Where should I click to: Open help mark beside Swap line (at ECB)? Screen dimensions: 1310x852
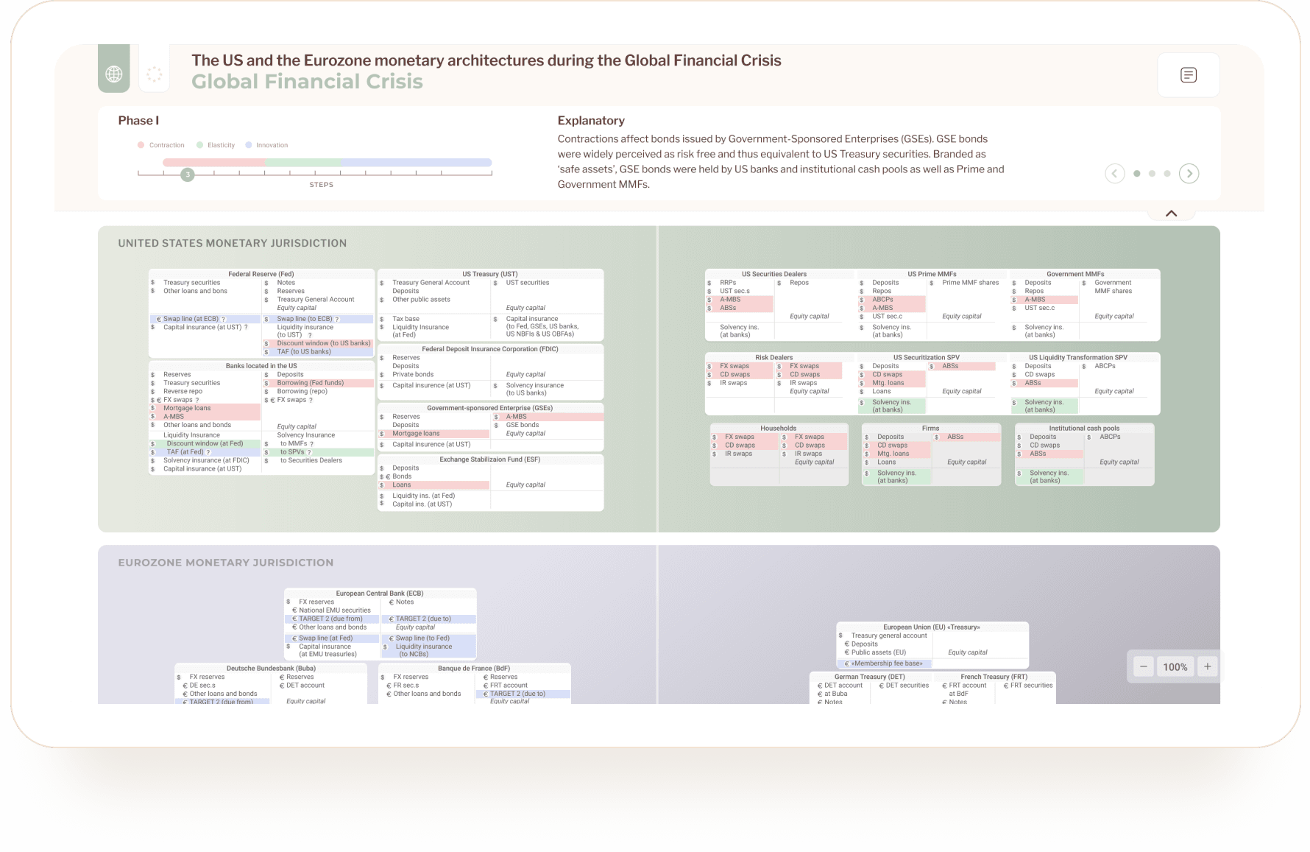(x=223, y=320)
